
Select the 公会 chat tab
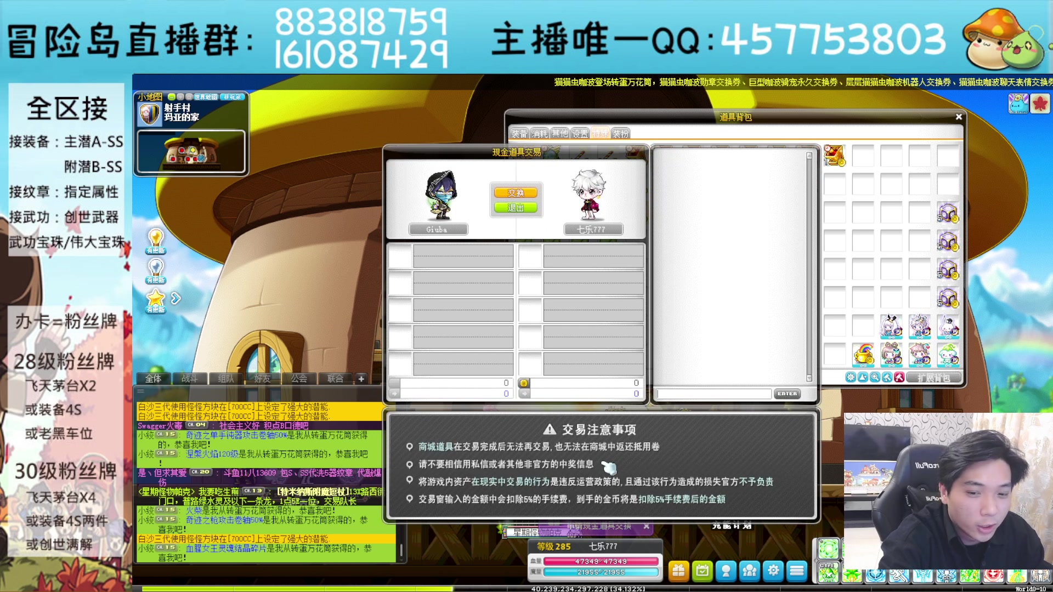coord(299,378)
